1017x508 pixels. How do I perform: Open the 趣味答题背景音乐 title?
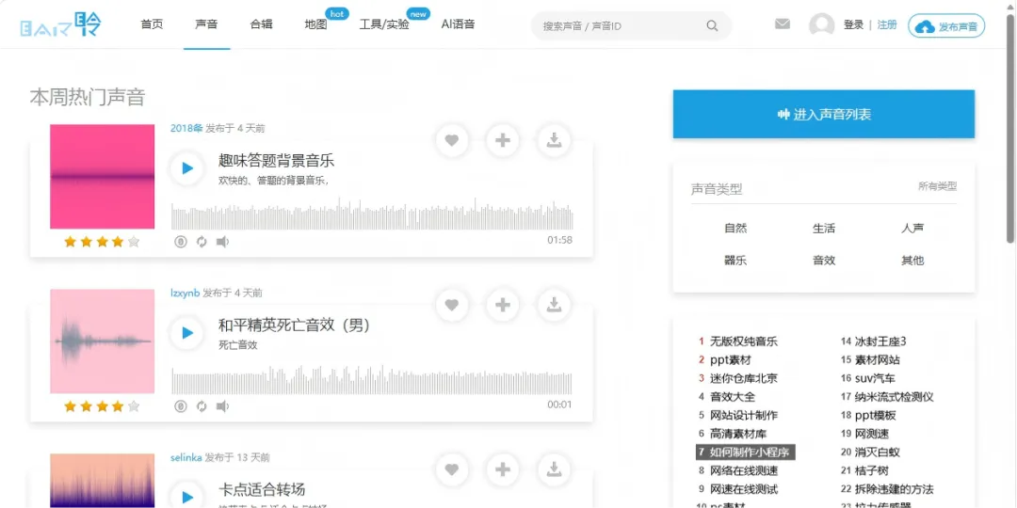(x=276, y=161)
